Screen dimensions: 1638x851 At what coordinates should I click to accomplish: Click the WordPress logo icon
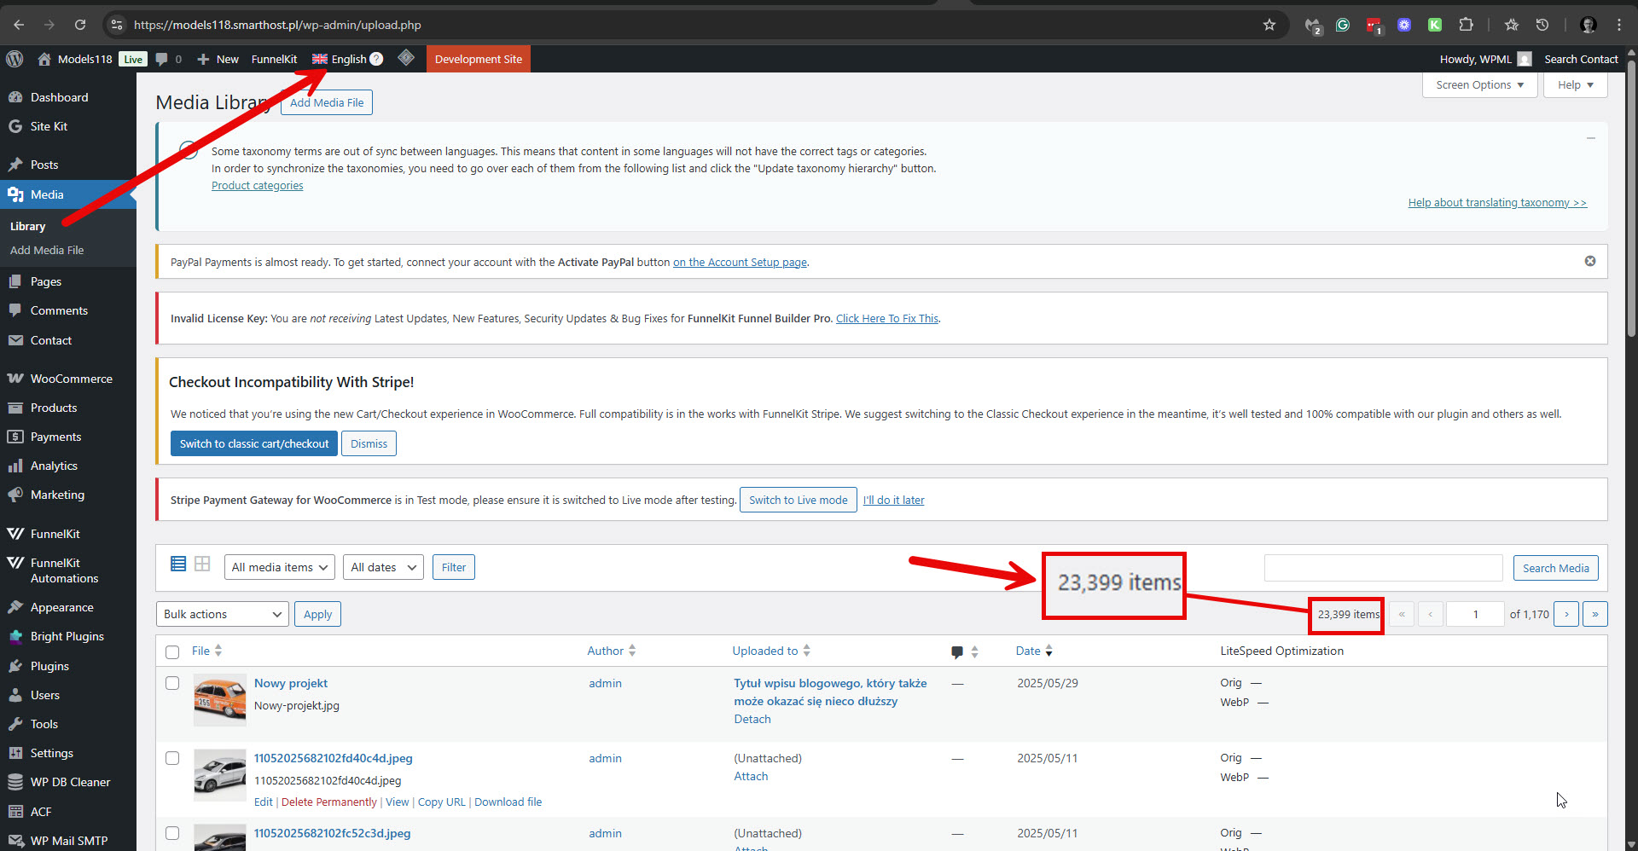15,59
